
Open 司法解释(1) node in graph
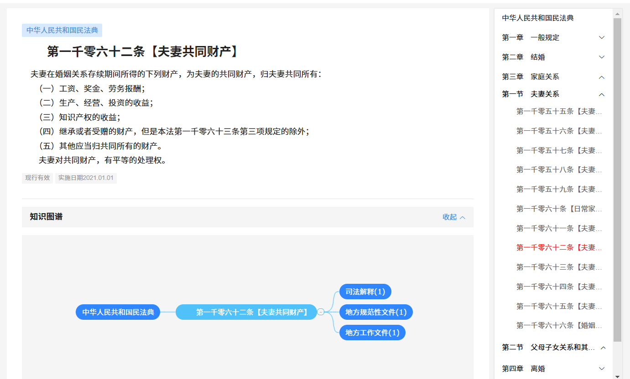tap(365, 292)
